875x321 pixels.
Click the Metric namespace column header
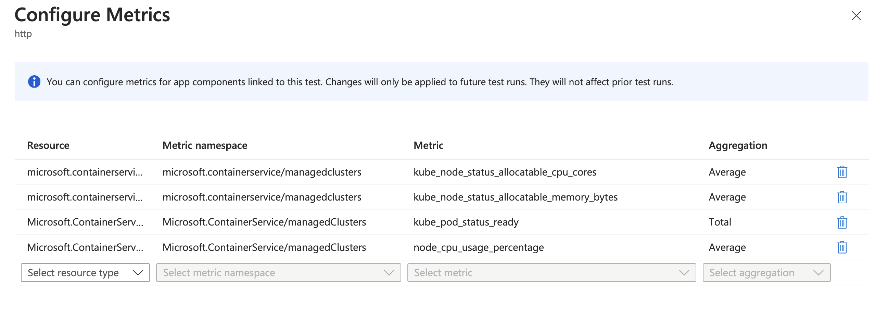(x=205, y=145)
